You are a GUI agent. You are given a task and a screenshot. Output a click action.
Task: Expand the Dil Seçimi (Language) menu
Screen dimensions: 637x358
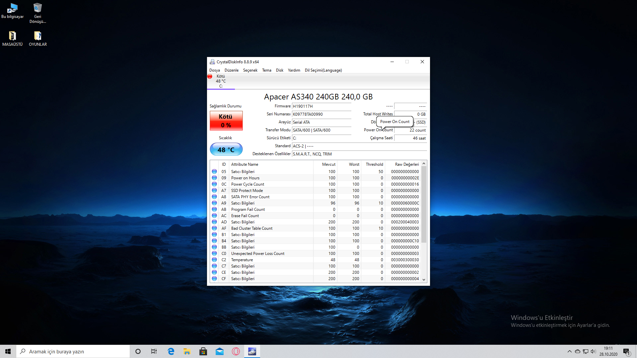(322, 70)
